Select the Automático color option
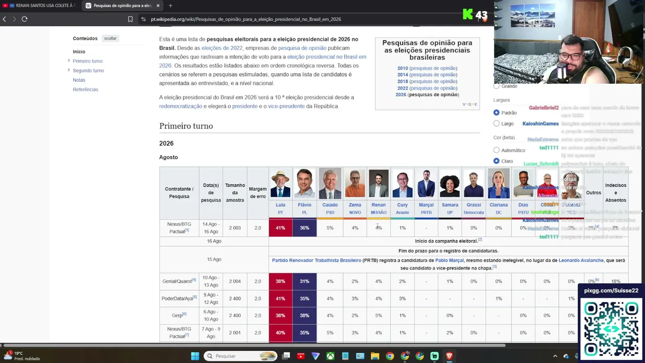This screenshot has height=363, width=645. 496,150
